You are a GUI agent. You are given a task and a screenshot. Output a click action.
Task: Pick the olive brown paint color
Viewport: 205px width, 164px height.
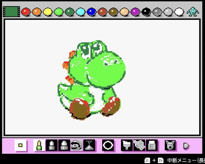point(113,12)
